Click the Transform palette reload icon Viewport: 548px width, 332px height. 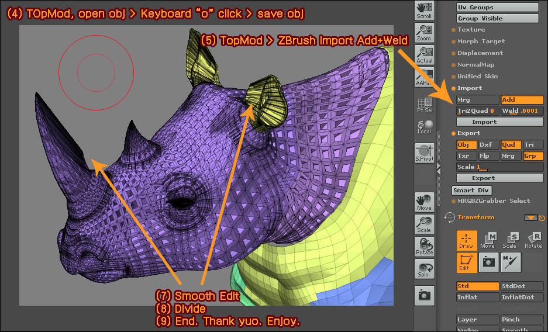[542, 218]
